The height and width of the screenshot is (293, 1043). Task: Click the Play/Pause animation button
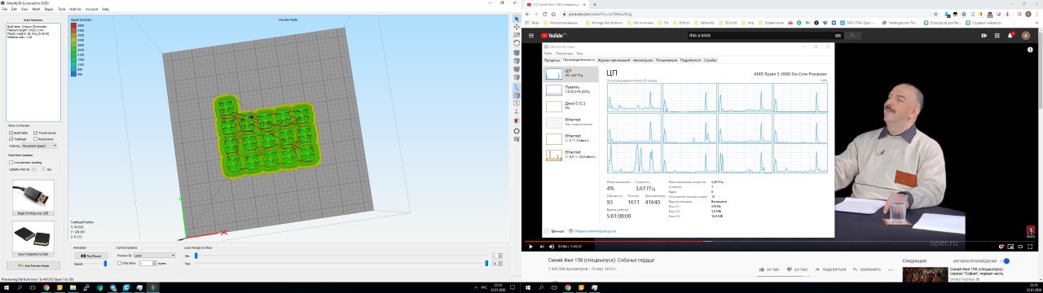(91, 256)
